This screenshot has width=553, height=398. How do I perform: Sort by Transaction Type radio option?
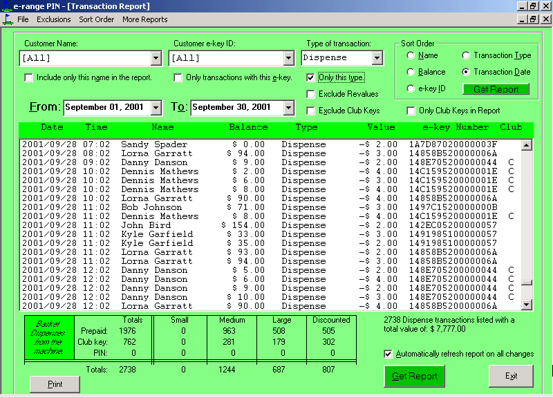click(467, 55)
